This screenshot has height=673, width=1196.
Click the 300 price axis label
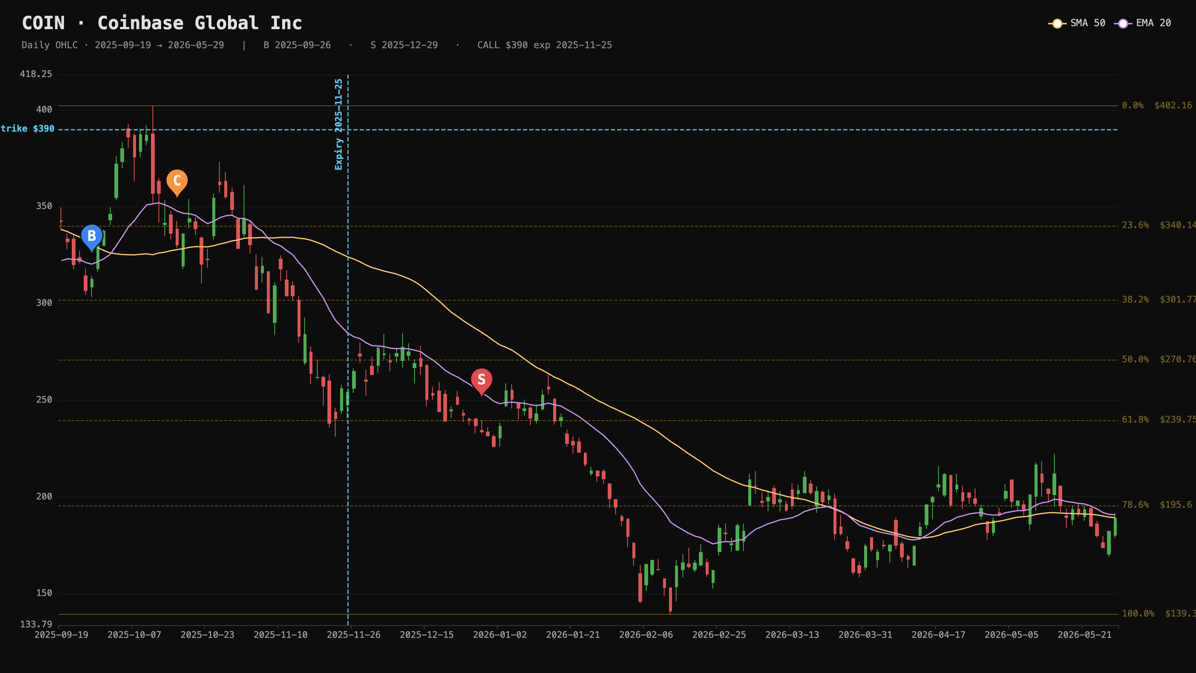(x=44, y=303)
